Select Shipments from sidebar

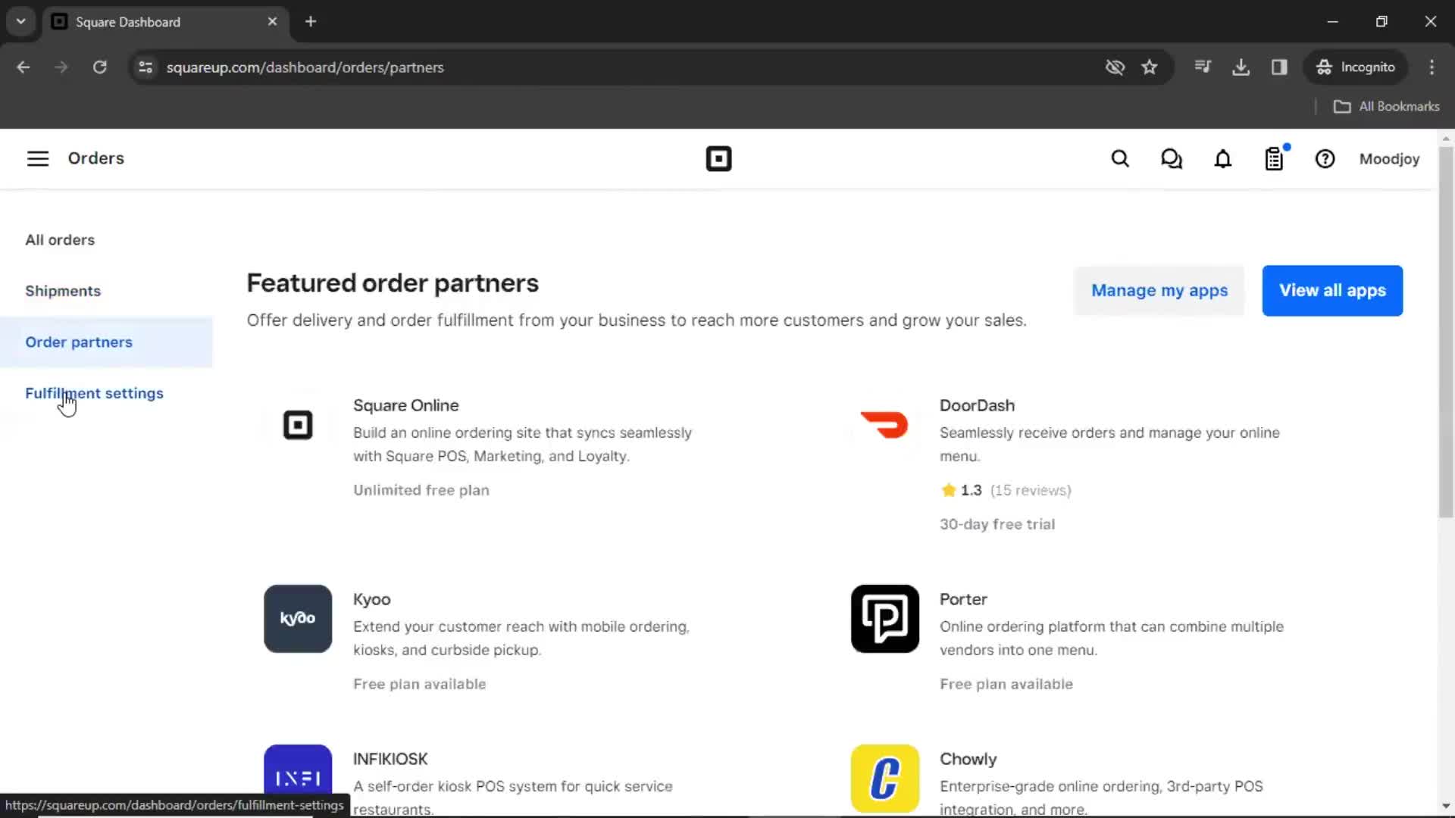pos(63,291)
